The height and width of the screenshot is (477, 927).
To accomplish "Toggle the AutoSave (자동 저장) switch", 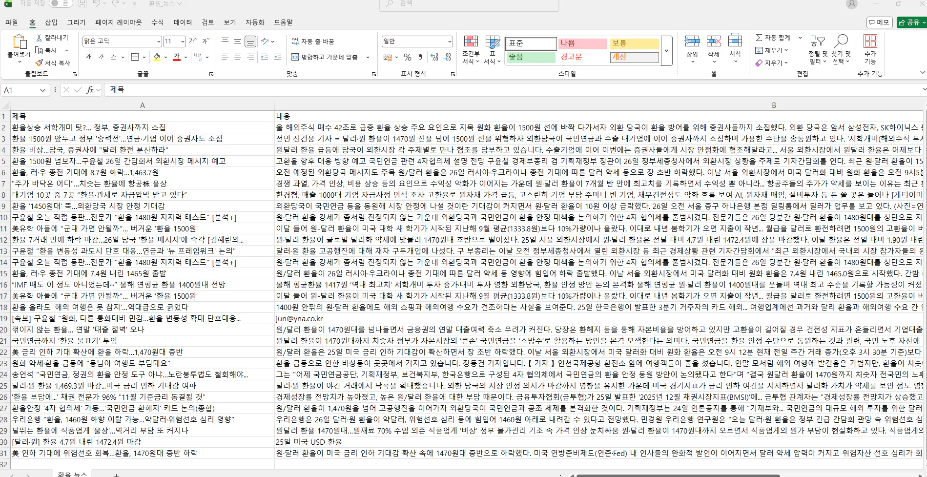I will [x=60, y=3].
